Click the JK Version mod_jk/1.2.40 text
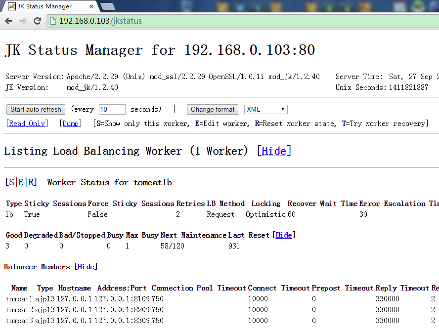The width and height of the screenshot is (439, 331). click(92, 87)
